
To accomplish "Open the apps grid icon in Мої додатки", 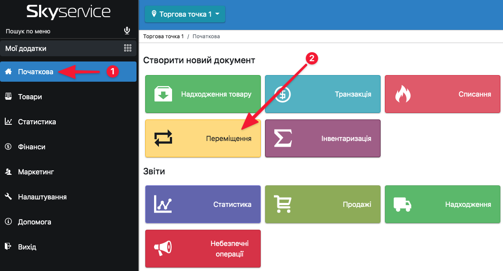I will [x=128, y=48].
